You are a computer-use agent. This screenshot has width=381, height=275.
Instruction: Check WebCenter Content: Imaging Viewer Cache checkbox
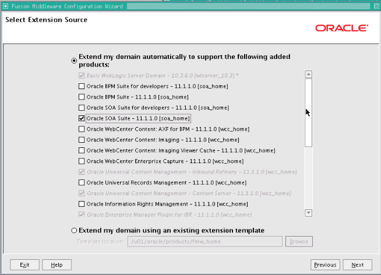pyautogui.click(x=82, y=150)
